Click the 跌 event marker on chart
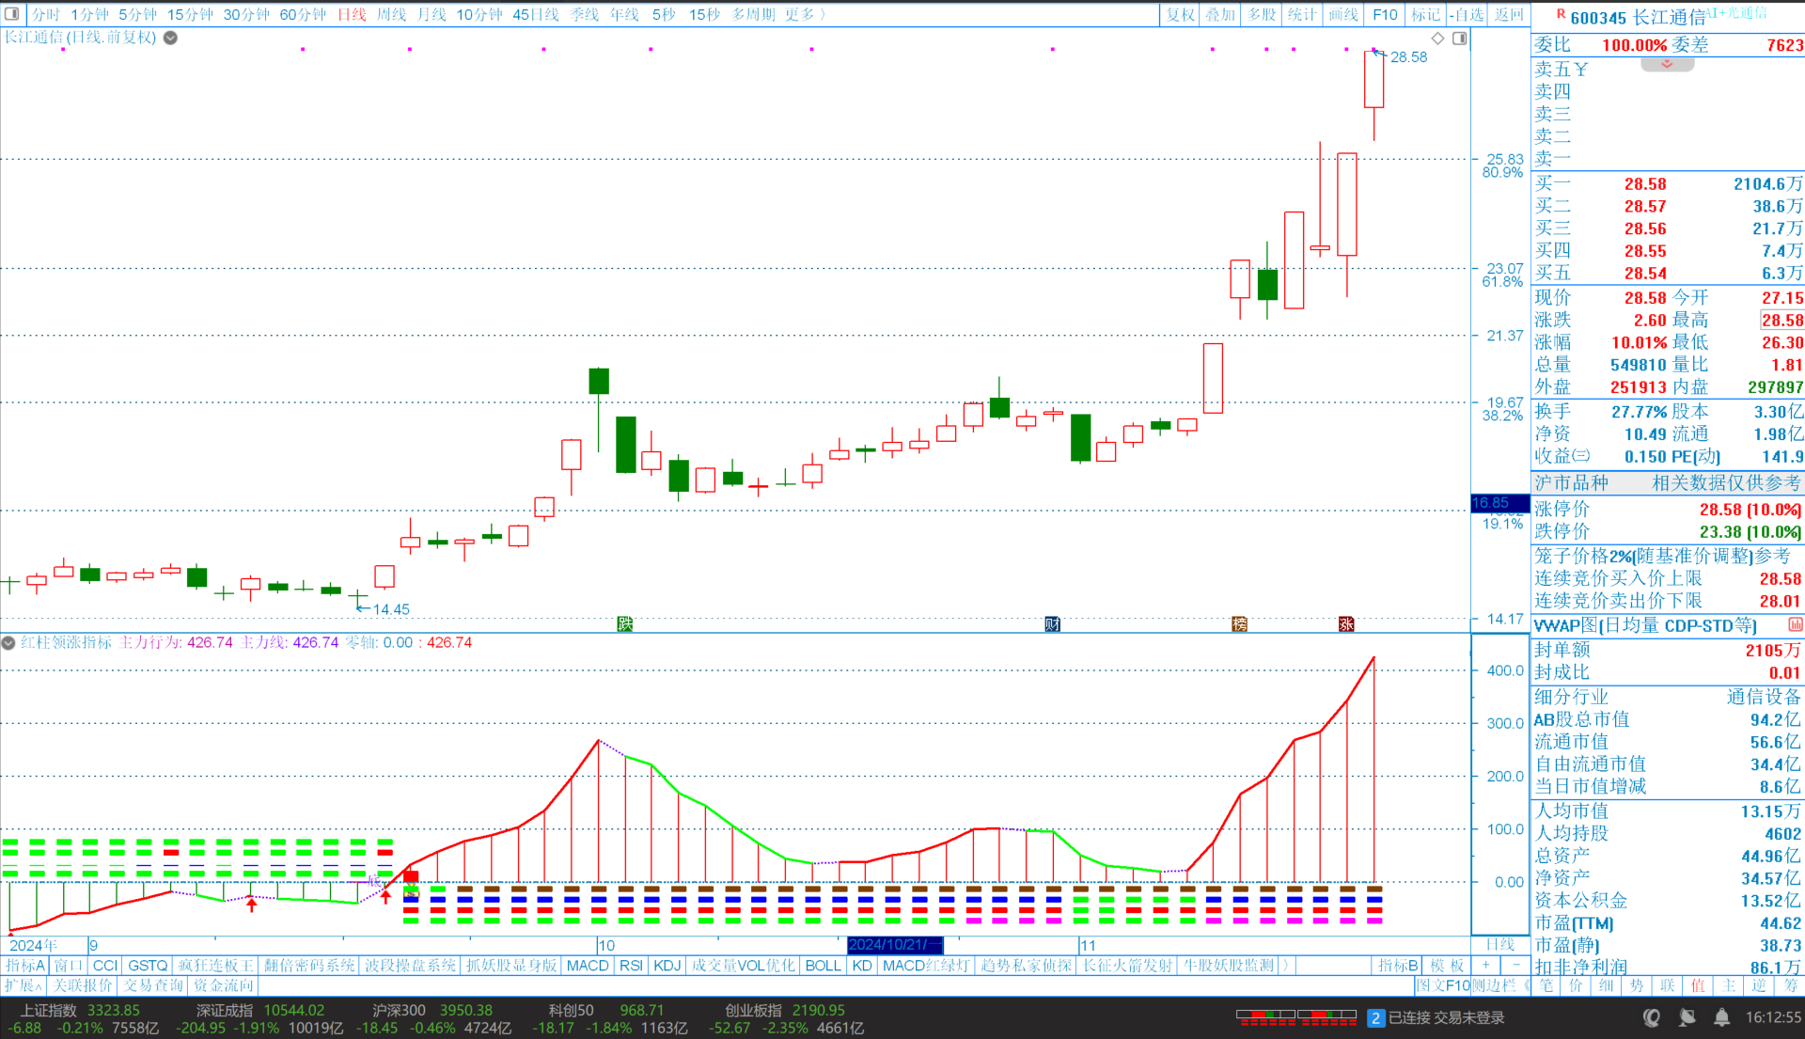The width and height of the screenshot is (1805, 1039). click(x=624, y=623)
